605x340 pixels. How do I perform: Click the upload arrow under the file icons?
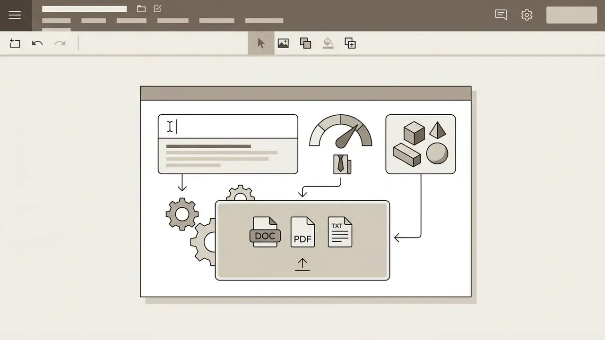[x=302, y=264]
